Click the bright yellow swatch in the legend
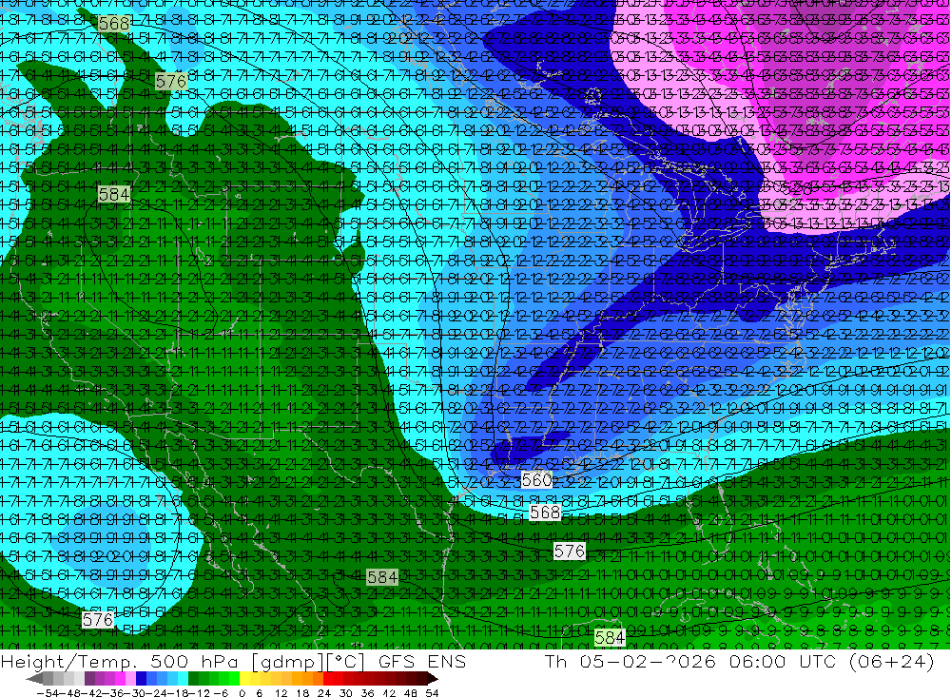Screen dimensions: 951x697 tap(244, 679)
